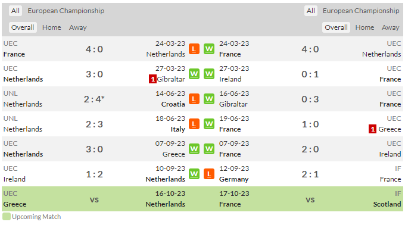
Task: Switch left panel to Home matches
Action: [52, 27]
